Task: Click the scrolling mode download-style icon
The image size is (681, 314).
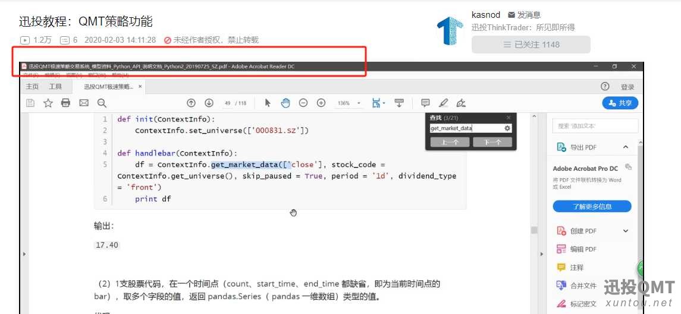Action: pos(398,103)
